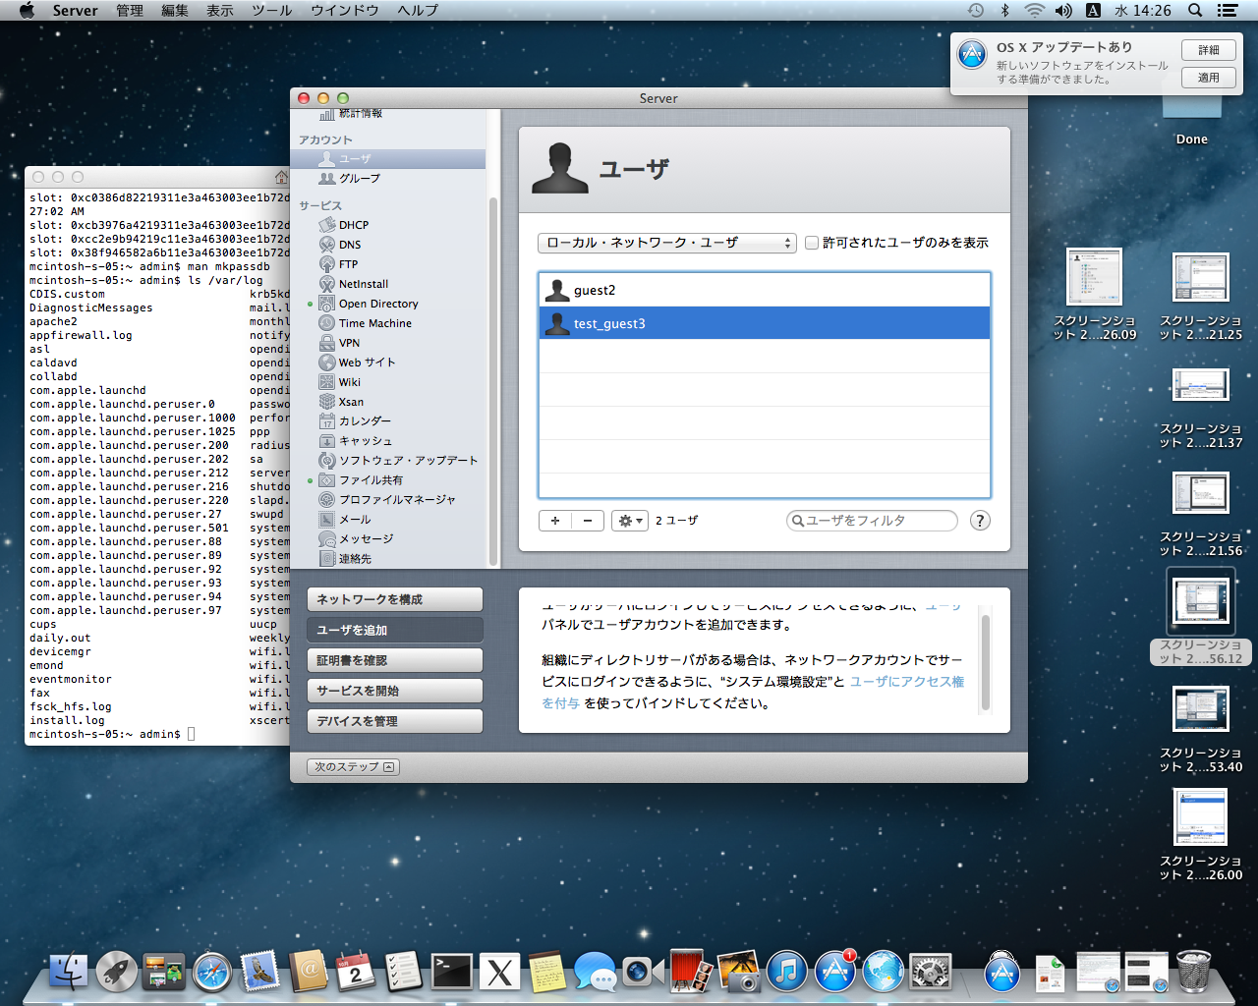
Task: Click the ユーザを追加 button
Action: click(395, 630)
